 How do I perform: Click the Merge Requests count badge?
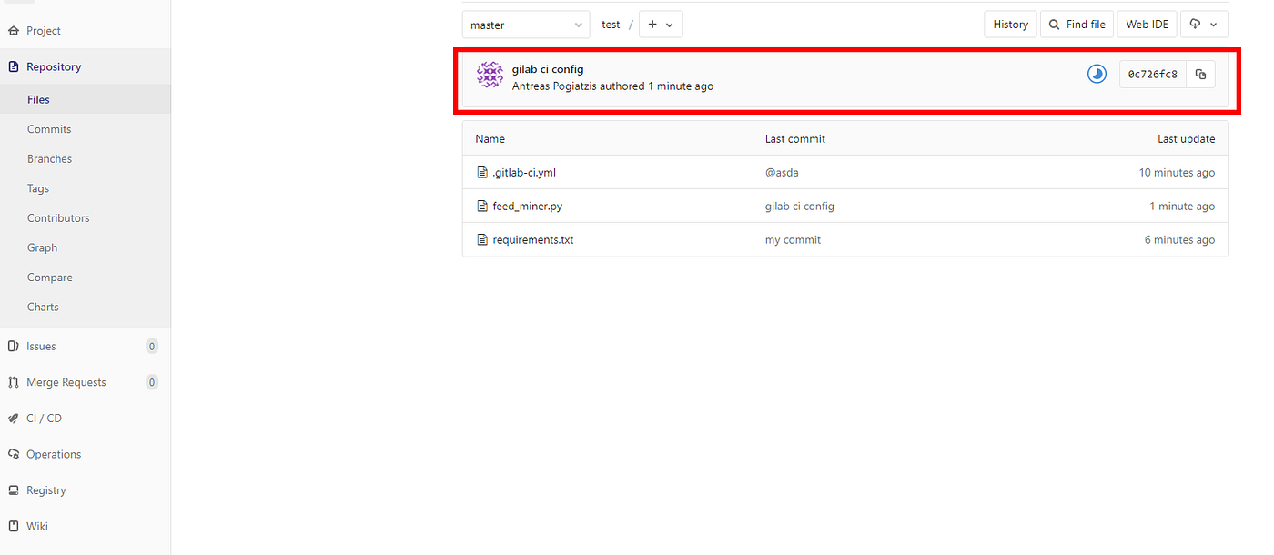tap(152, 382)
